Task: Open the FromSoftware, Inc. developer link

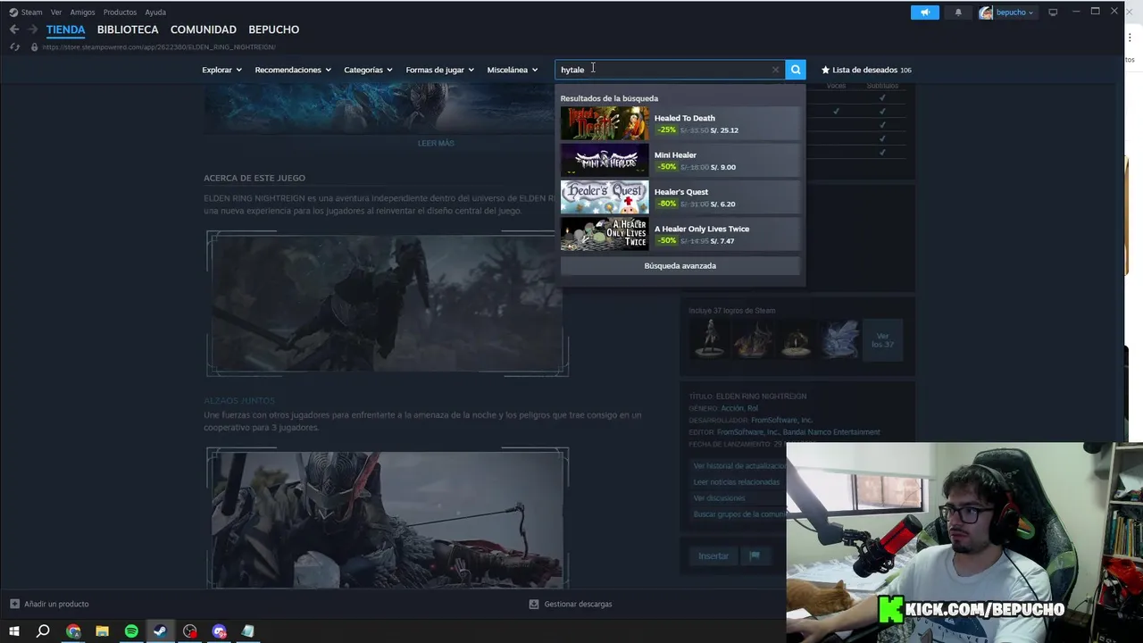Action: click(781, 420)
